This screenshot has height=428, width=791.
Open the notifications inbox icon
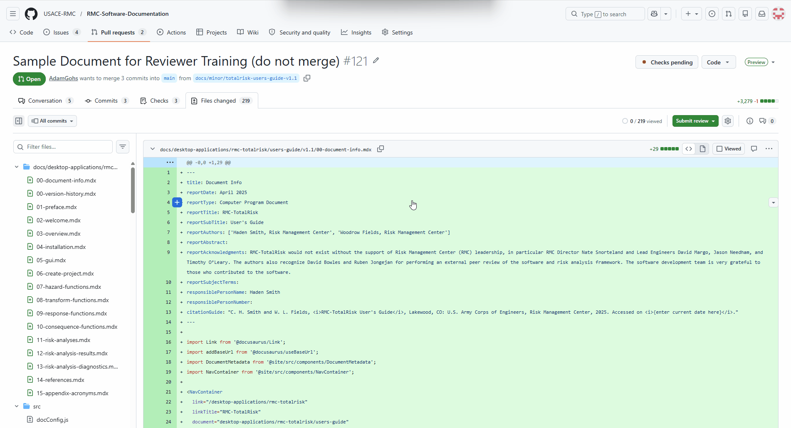(762, 14)
